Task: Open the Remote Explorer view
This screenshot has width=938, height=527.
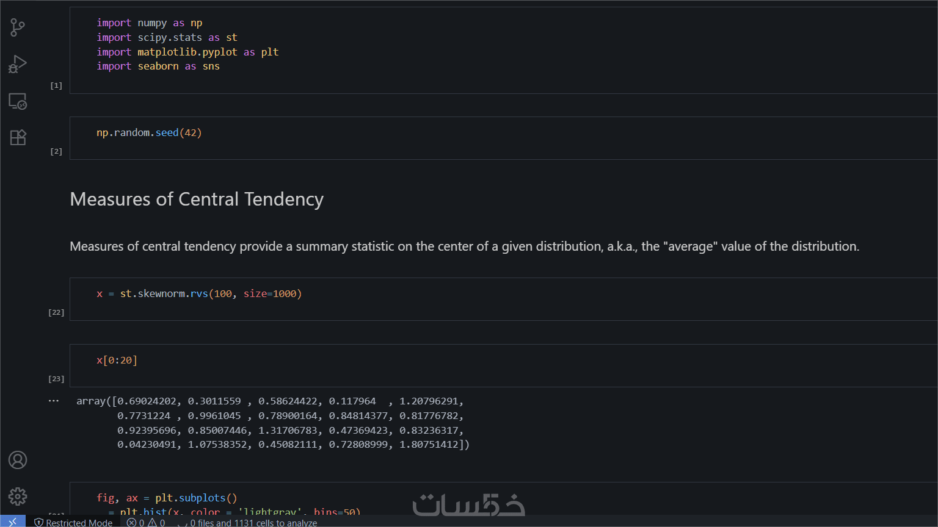Action: click(18, 101)
